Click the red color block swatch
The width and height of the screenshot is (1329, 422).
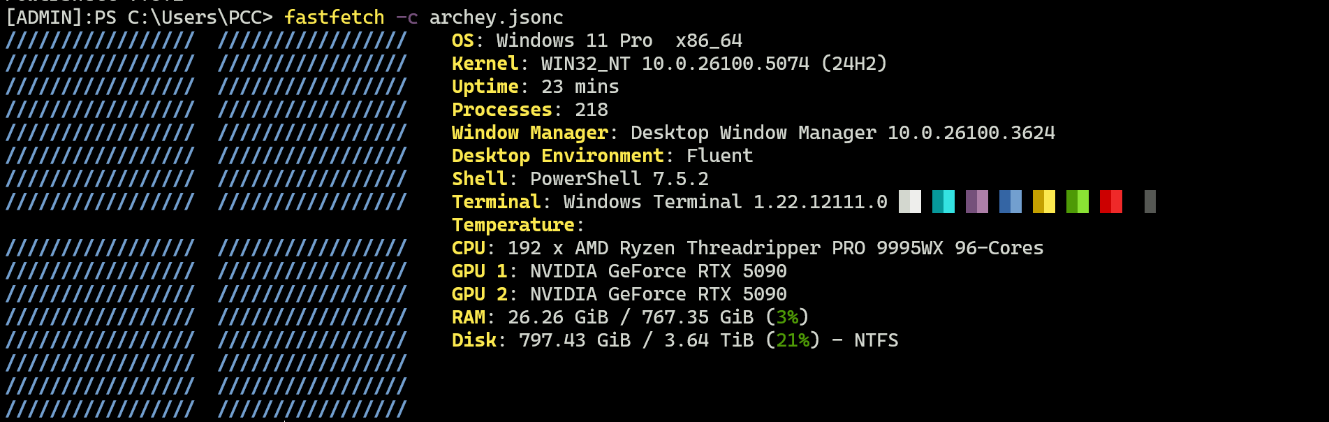click(1110, 202)
